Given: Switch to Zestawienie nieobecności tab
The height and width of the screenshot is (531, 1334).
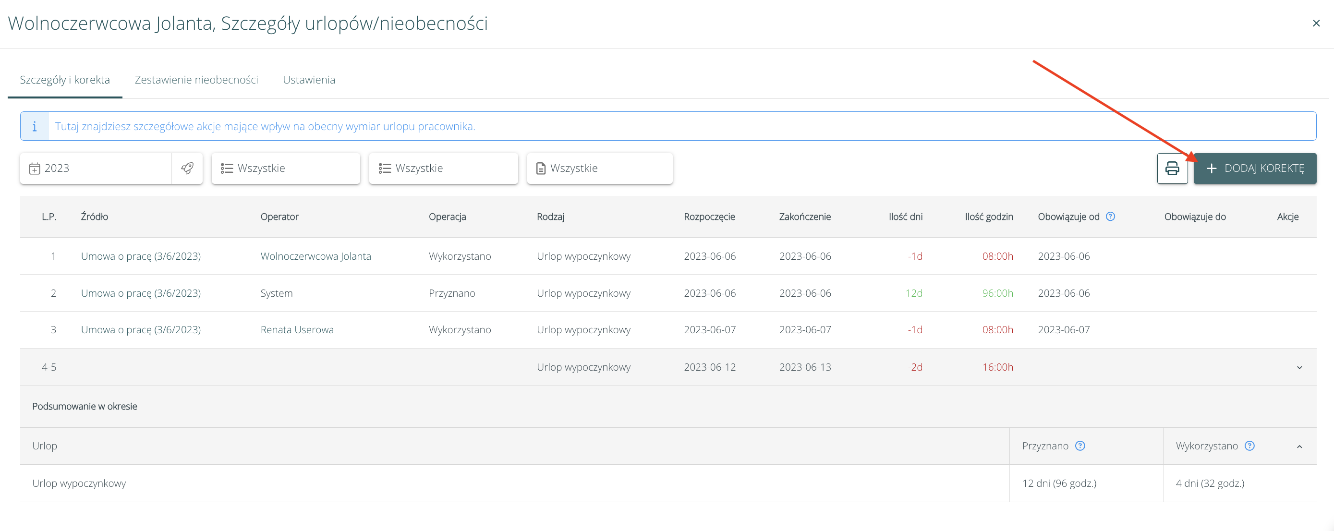Looking at the screenshot, I should 196,80.
